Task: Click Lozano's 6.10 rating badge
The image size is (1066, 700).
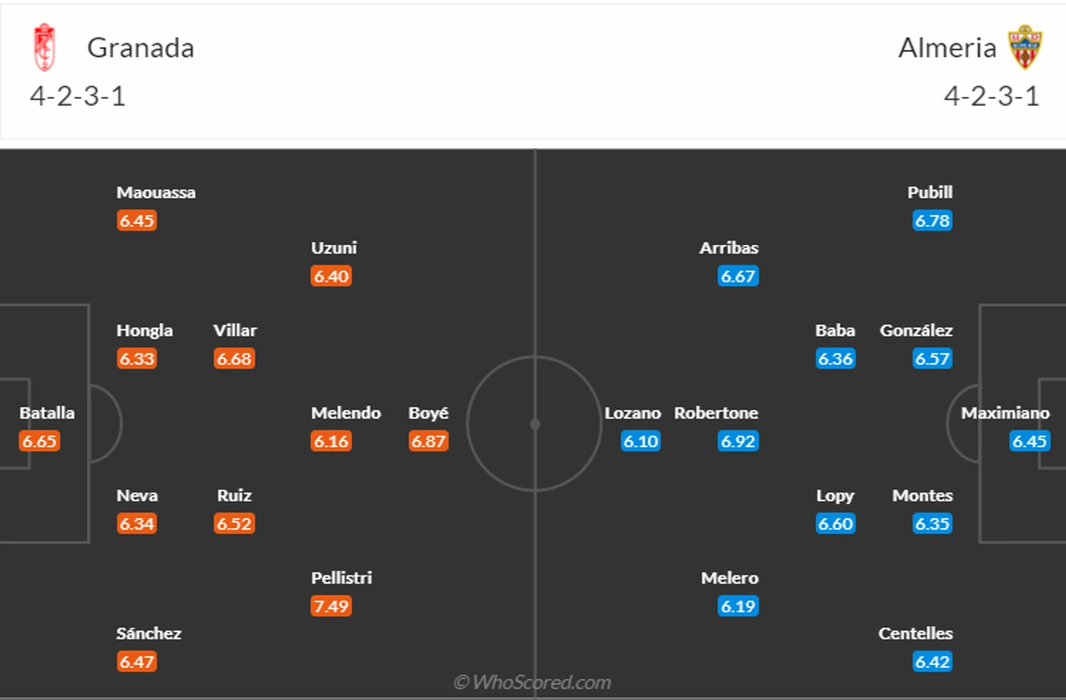Action: point(640,441)
